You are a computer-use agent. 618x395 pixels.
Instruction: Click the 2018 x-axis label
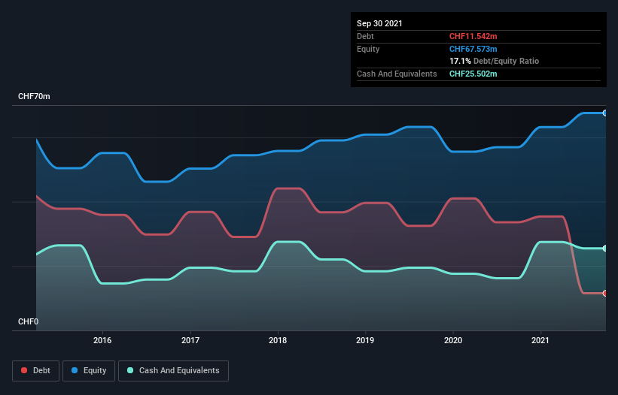coord(278,340)
